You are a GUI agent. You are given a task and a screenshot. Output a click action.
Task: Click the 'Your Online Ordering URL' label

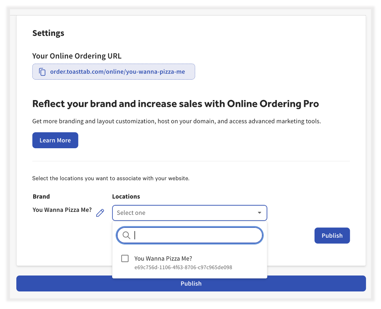pyautogui.click(x=77, y=56)
